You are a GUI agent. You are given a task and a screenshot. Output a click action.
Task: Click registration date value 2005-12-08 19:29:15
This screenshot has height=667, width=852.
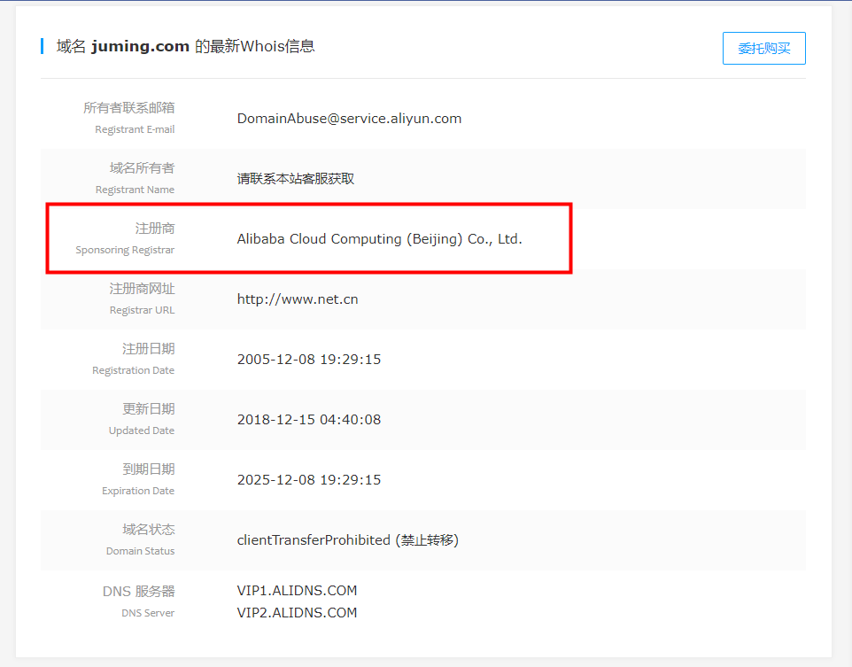pos(309,360)
